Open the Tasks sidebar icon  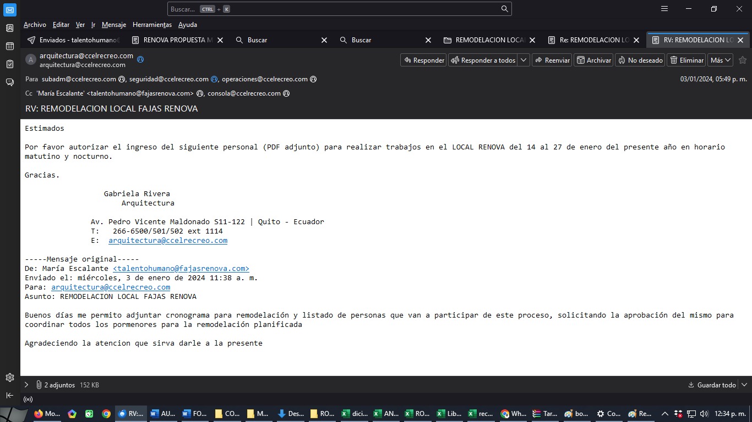pyautogui.click(x=10, y=64)
